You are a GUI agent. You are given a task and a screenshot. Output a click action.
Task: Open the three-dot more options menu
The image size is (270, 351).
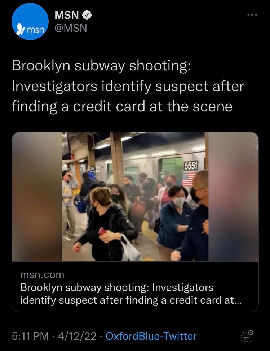252,15
